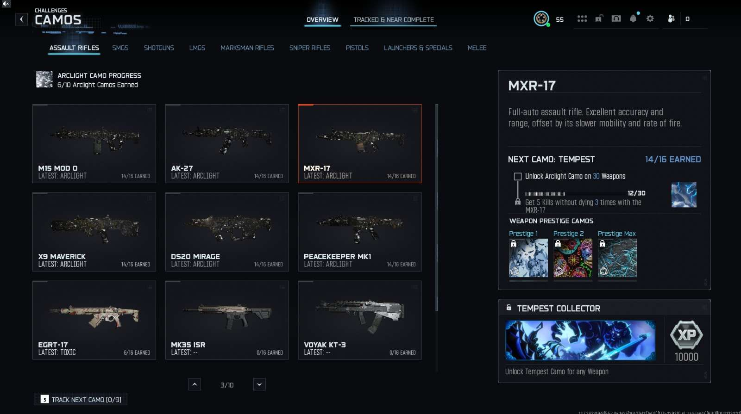Select the Shotguns category
This screenshot has width=741, height=414.
[x=159, y=48]
